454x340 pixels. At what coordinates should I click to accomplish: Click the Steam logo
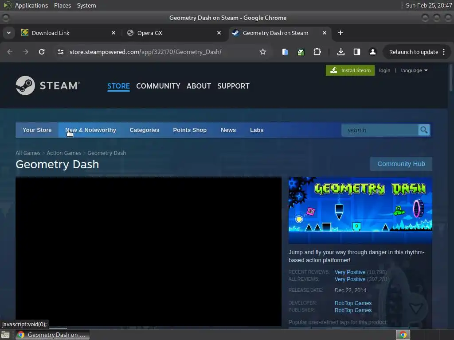pyautogui.click(x=48, y=85)
